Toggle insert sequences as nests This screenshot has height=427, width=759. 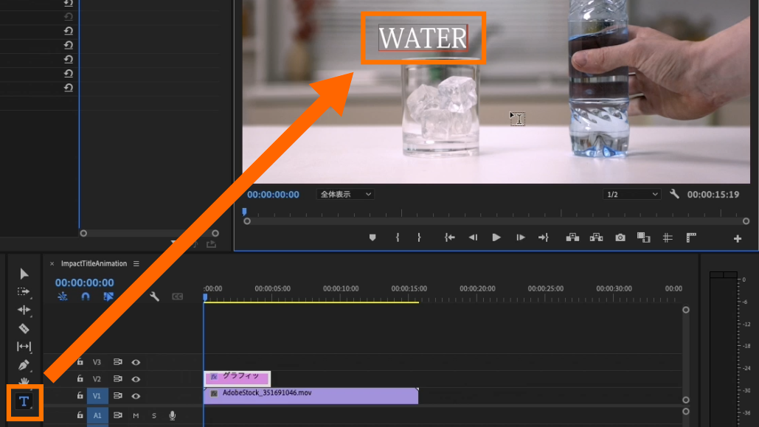pos(63,296)
